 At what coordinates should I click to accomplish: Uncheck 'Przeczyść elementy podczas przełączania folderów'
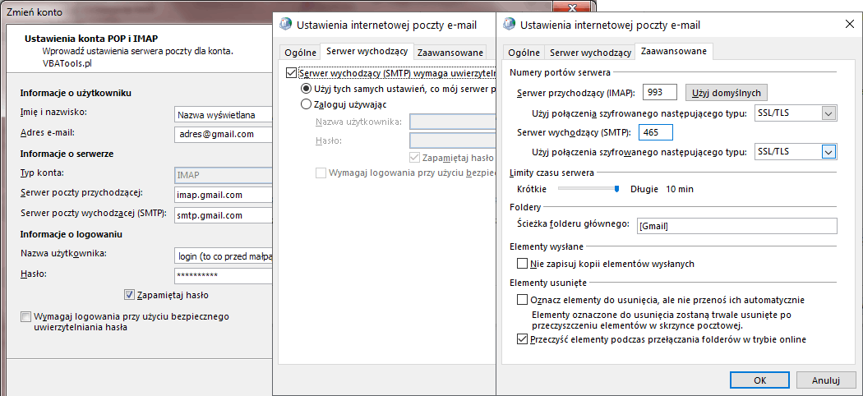pyautogui.click(x=522, y=339)
